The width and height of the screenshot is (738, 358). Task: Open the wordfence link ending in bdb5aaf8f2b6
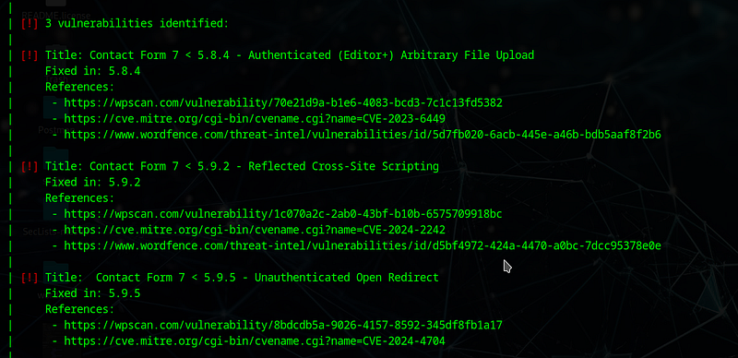[x=363, y=135]
